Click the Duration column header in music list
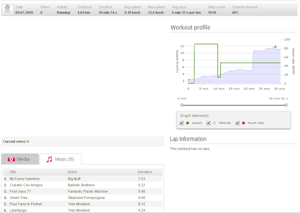300x213 pixels. click(145, 172)
